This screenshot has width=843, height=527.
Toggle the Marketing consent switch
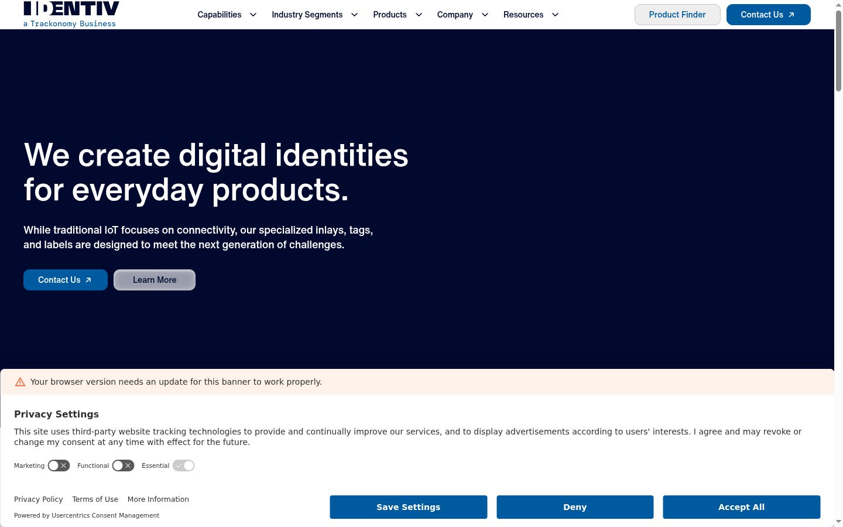tap(59, 466)
